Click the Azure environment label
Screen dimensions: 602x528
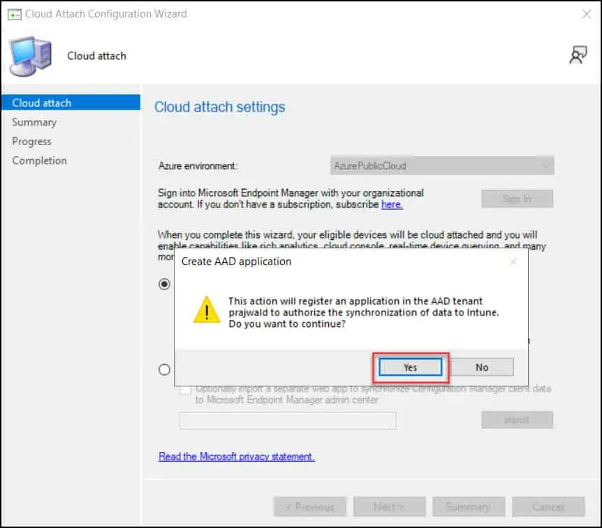pyautogui.click(x=198, y=166)
